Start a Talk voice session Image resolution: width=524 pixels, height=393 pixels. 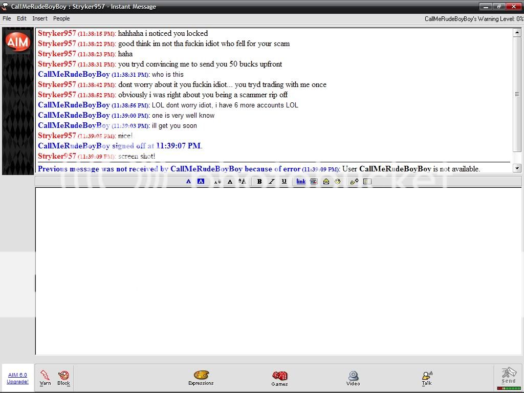click(427, 376)
